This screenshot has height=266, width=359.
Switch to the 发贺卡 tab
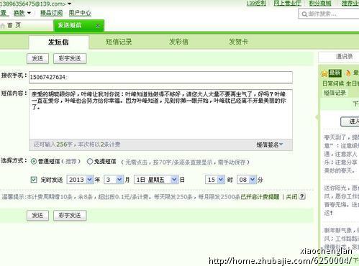coord(238,42)
